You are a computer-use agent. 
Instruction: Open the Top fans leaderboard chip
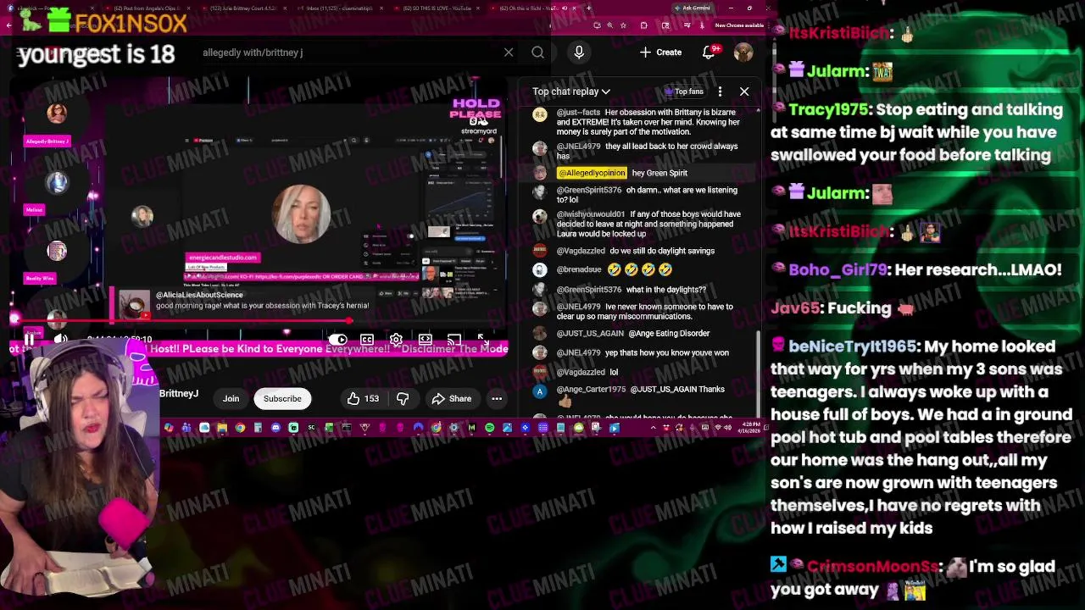[684, 91]
